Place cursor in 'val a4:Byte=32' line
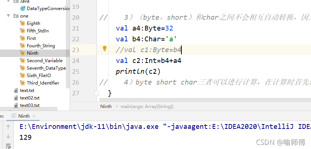The height and width of the screenshot is (149, 311). pos(145,28)
